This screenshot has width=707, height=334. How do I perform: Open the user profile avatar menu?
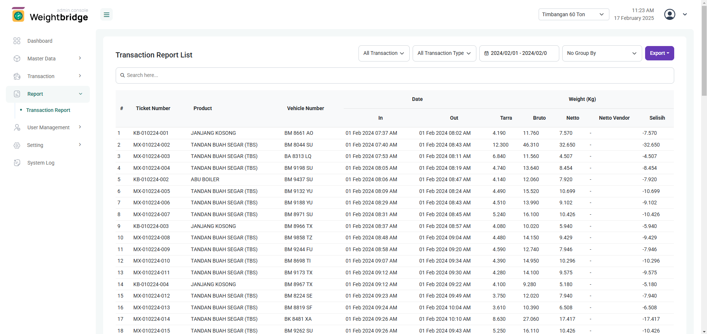669,14
